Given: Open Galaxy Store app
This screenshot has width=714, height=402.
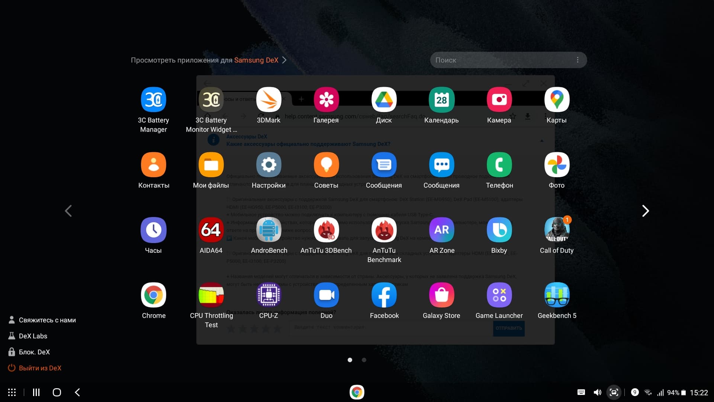Looking at the screenshot, I should tap(441, 295).
